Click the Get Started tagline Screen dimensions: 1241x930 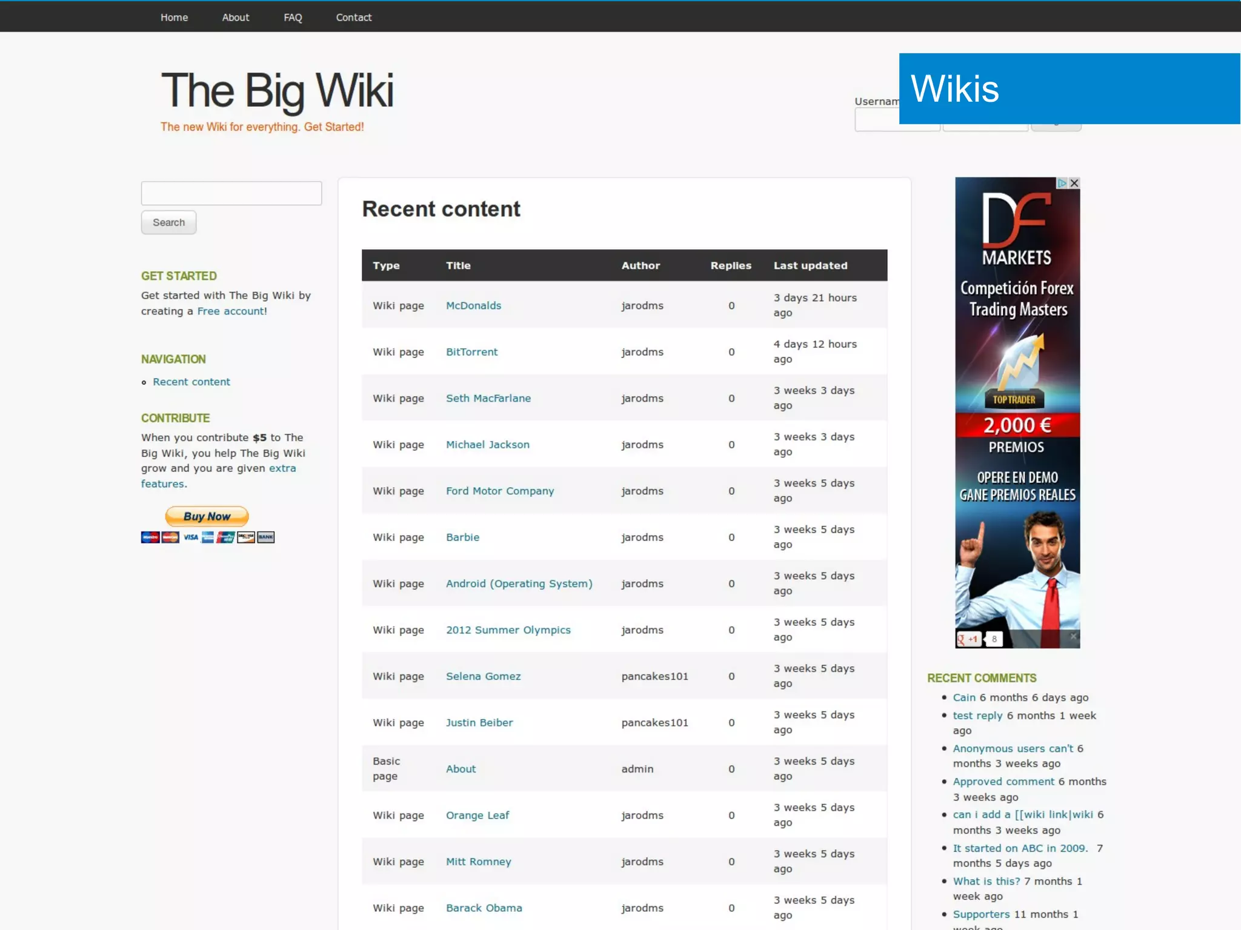262,127
